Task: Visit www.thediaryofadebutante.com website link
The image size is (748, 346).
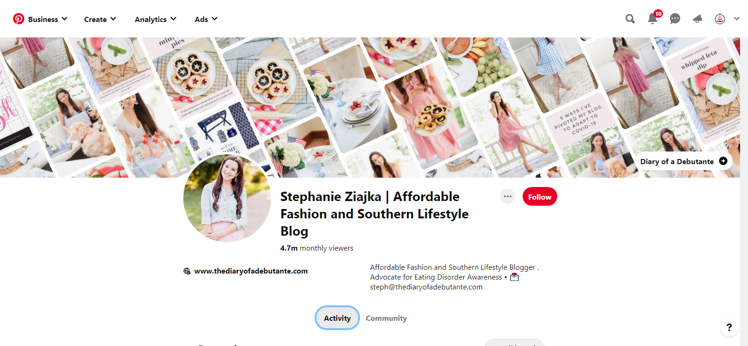Action: [251, 271]
